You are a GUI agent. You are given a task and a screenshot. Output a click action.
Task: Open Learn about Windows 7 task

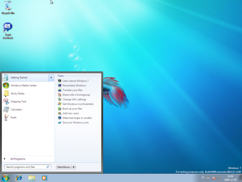tap(76, 81)
